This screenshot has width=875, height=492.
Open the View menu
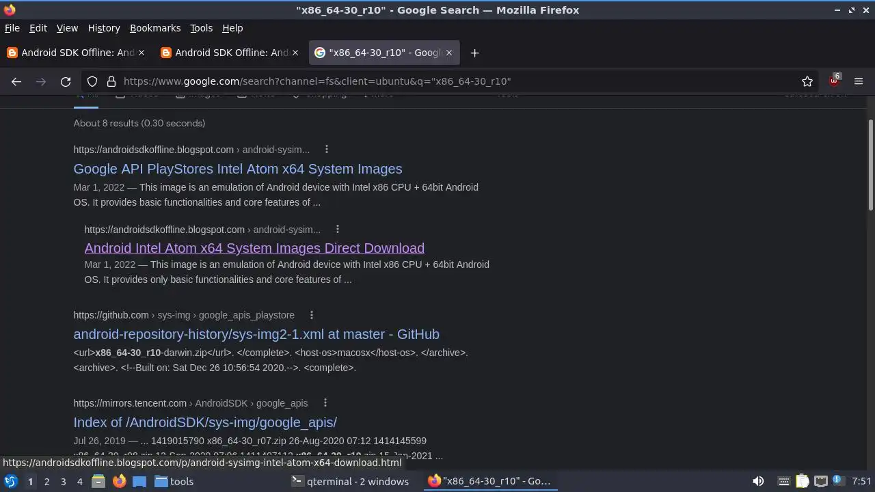(x=67, y=28)
